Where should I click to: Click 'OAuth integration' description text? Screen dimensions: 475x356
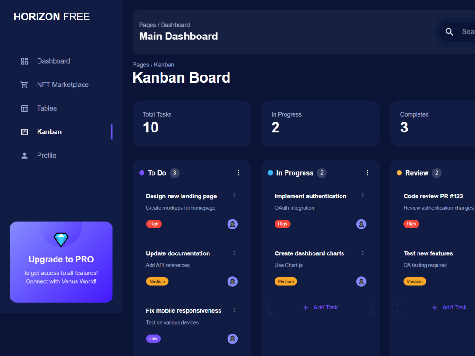pos(294,208)
